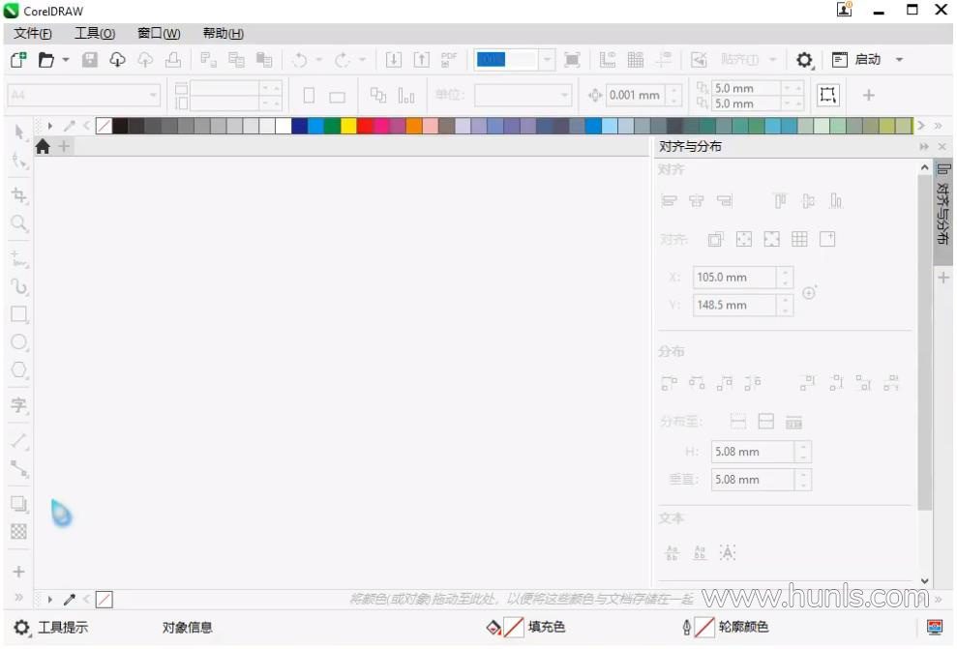Select the Transparency checker tool
Image resolution: width=957 pixels, height=649 pixels.
point(19,531)
